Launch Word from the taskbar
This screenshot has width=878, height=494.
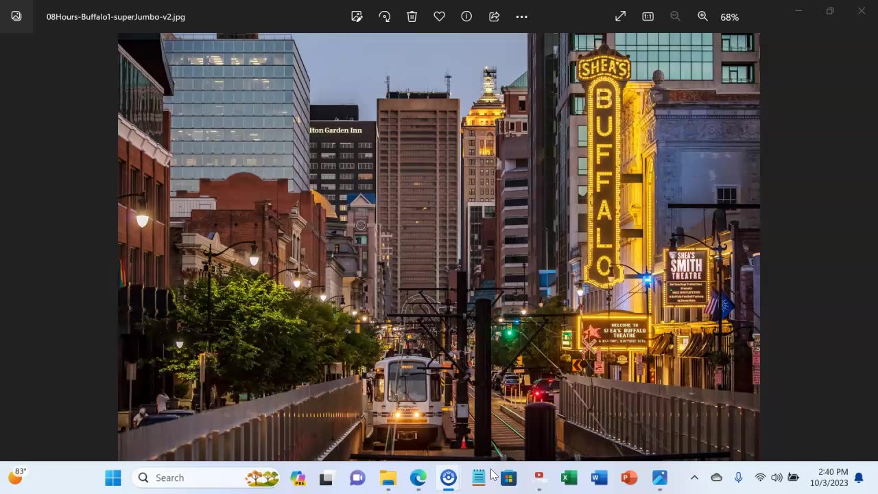point(600,478)
